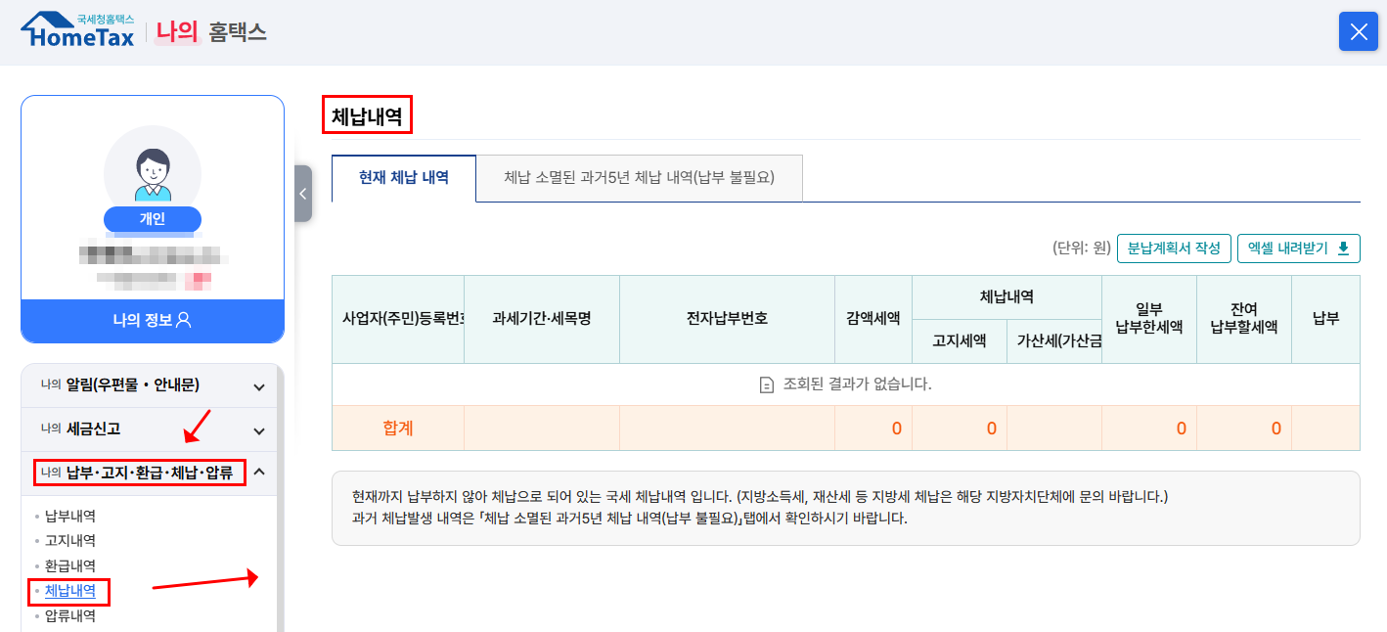Screen dimensions: 1387x632
Task: Click the 개인 user type badge
Action: [x=152, y=219]
